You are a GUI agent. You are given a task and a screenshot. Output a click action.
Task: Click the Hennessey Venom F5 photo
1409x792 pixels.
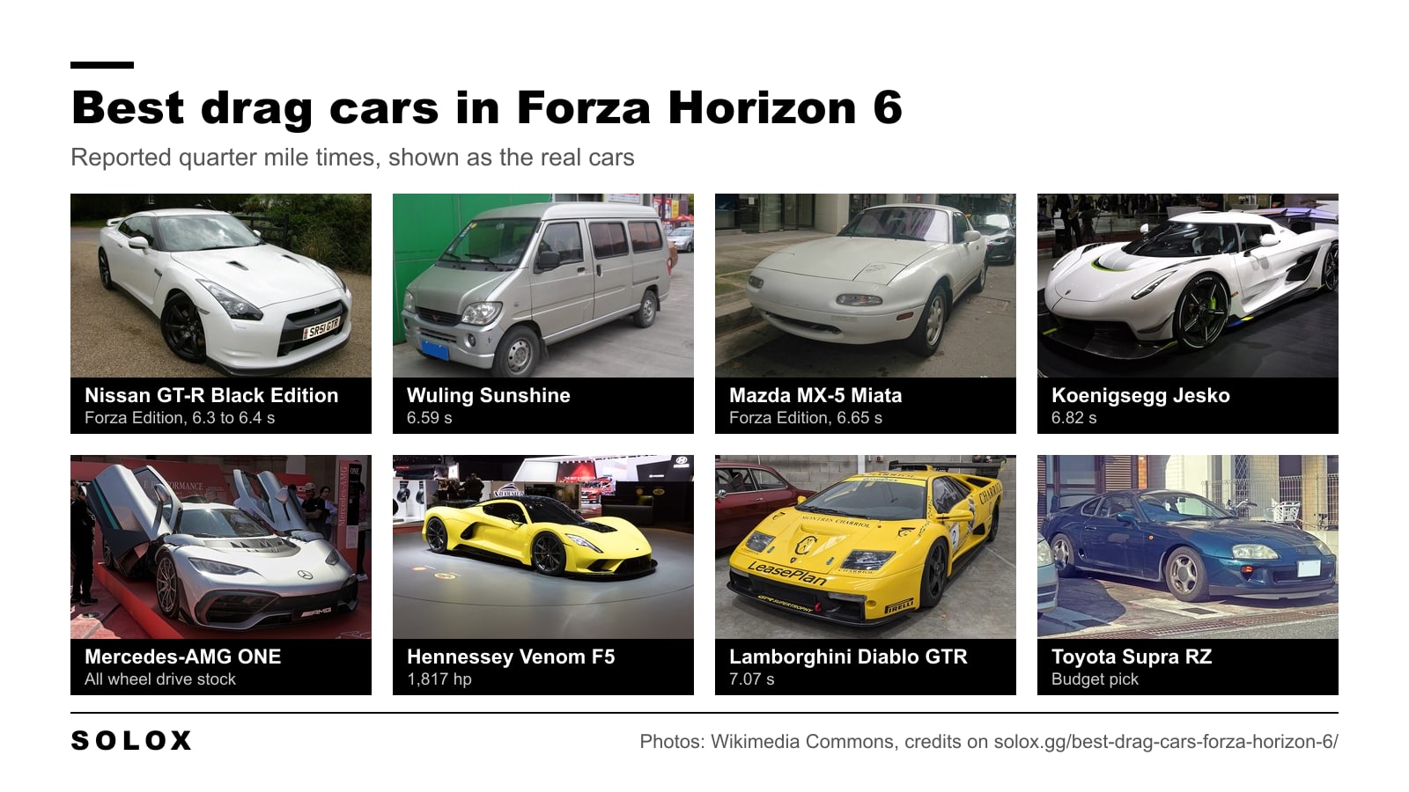[x=543, y=546]
